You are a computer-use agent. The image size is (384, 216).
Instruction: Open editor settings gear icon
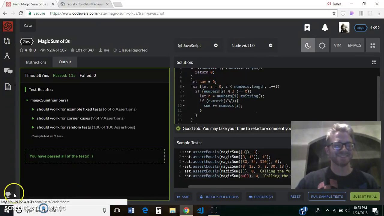pos(322,45)
